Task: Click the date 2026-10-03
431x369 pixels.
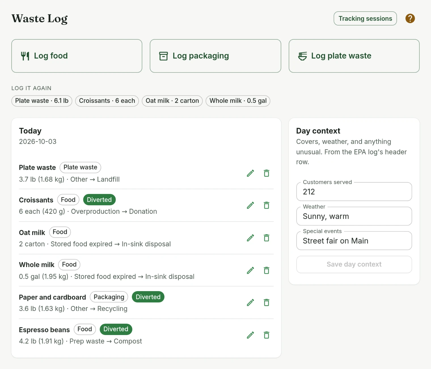Action: click(38, 142)
